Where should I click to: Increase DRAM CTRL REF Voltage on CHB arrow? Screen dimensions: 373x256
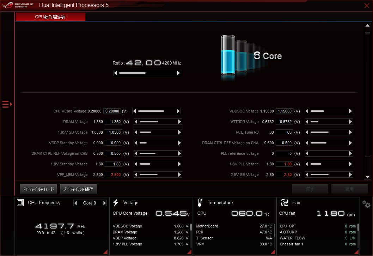(x=179, y=153)
